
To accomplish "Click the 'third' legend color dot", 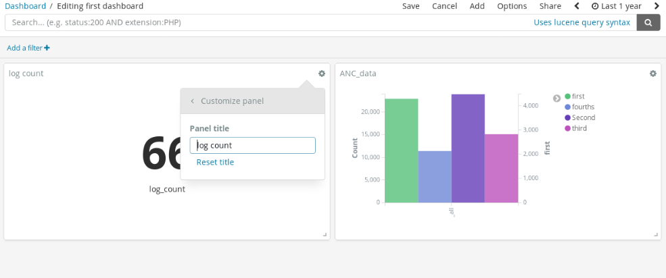I will pos(568,128).
